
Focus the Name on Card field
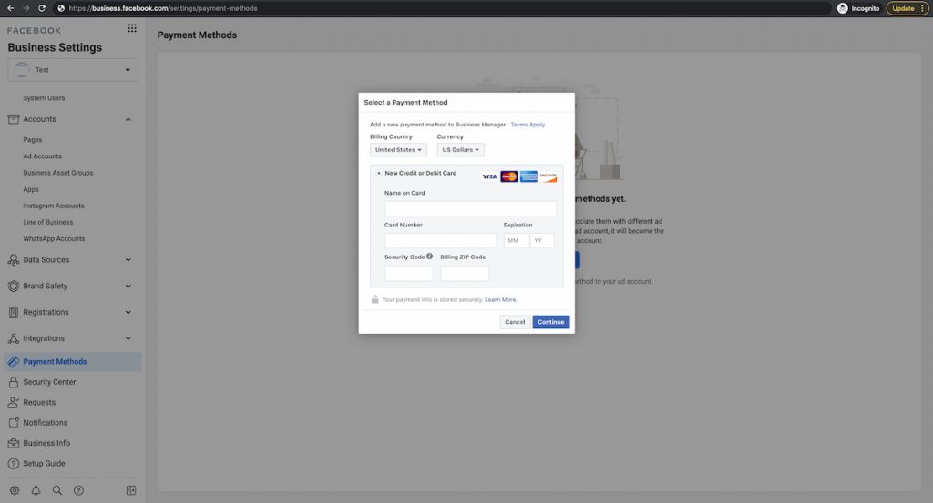(471, 208)
